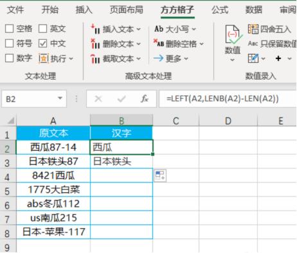Click the Cancel X icon in formula bar
This screenshot has height=253, width=297.
point(98,99)
